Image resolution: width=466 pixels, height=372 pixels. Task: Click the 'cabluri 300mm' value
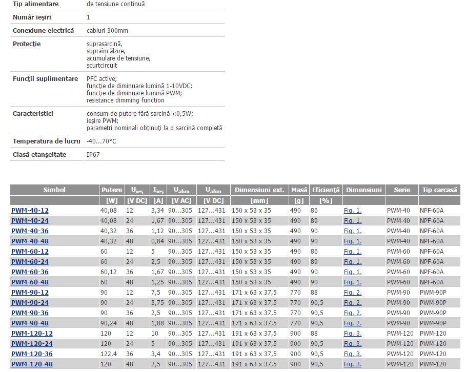(107, 31)
